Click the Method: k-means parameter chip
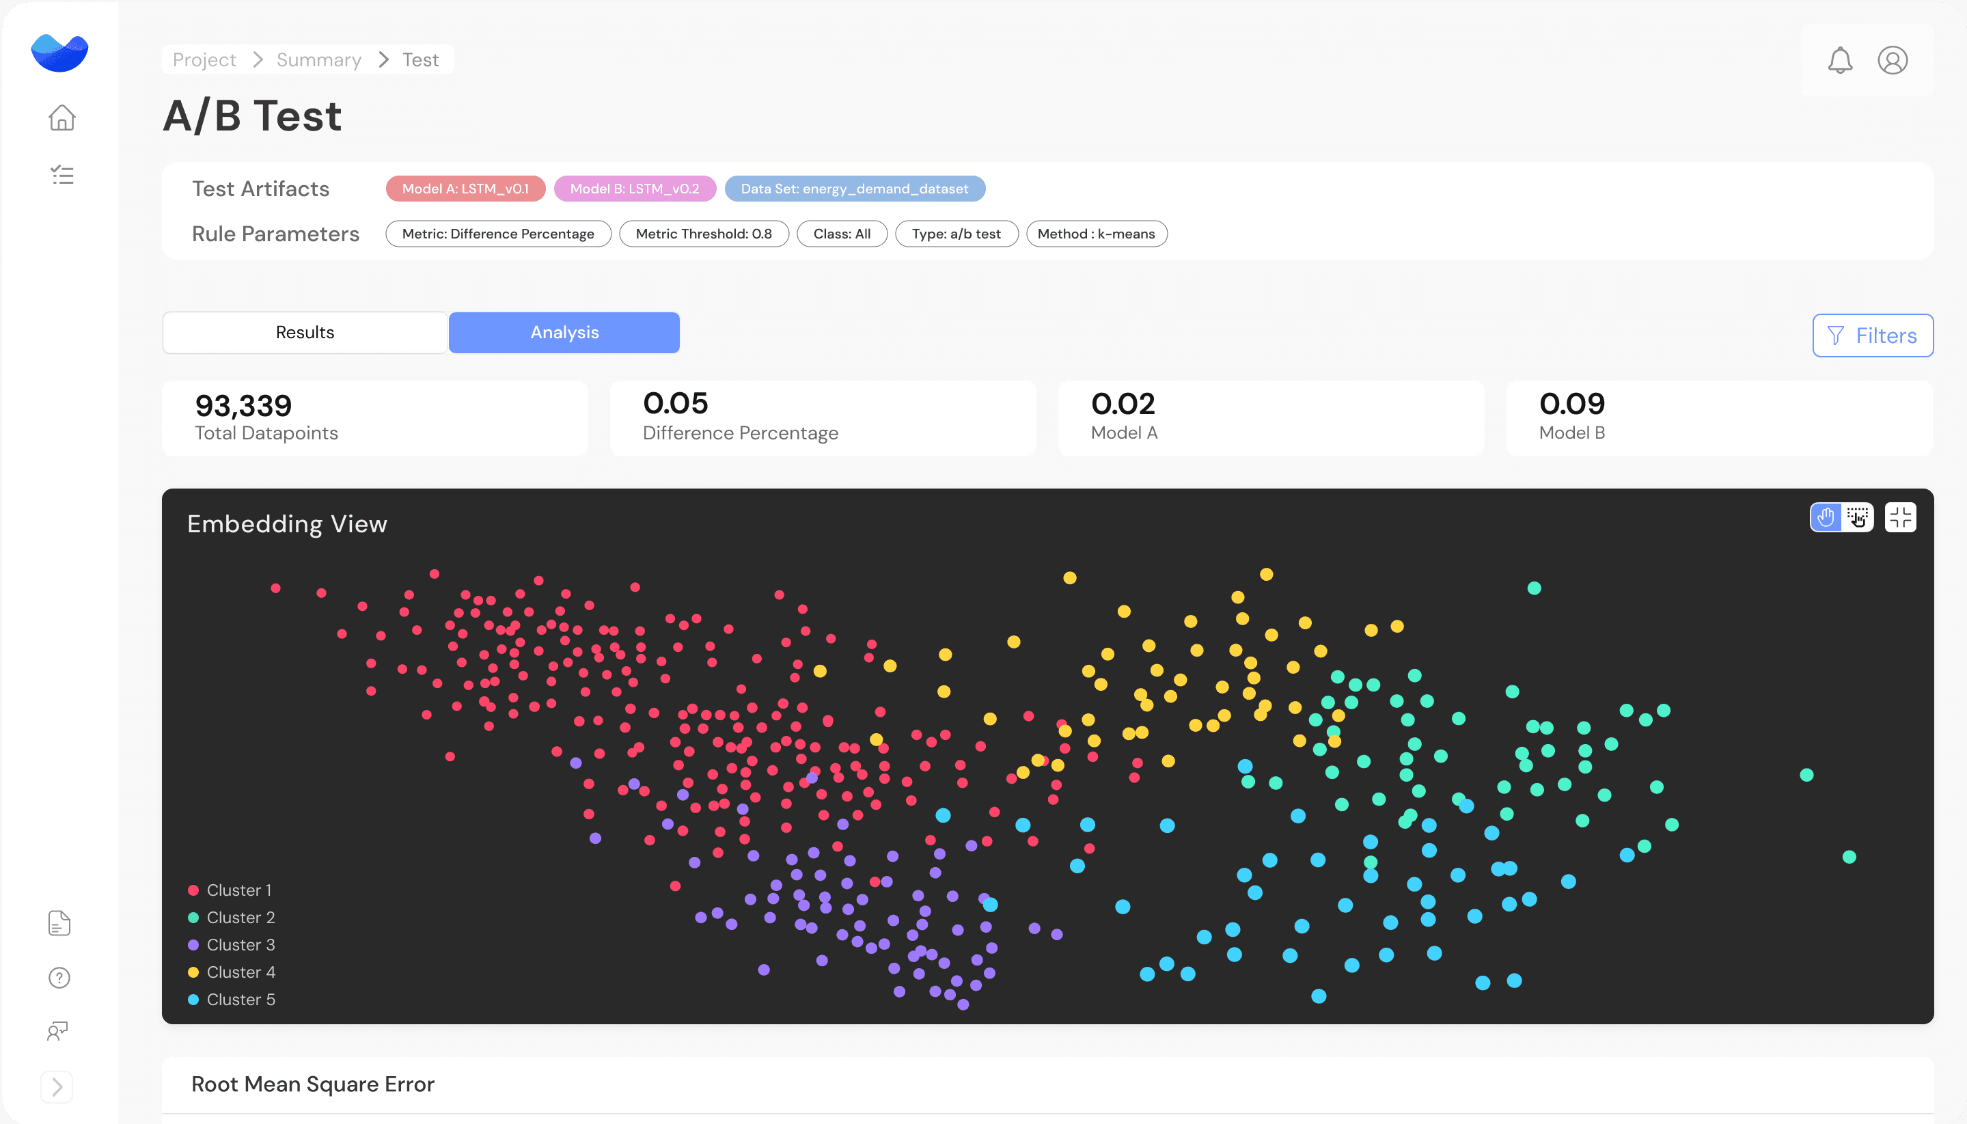The height and width of the screenshot is (1124, 1967). (x=1096, y=234)
